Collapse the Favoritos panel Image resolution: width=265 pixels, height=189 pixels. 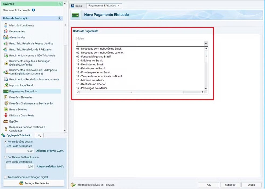click(60, 4)
